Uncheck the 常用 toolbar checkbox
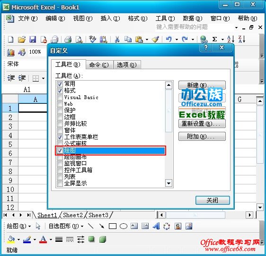 point(60,84)
